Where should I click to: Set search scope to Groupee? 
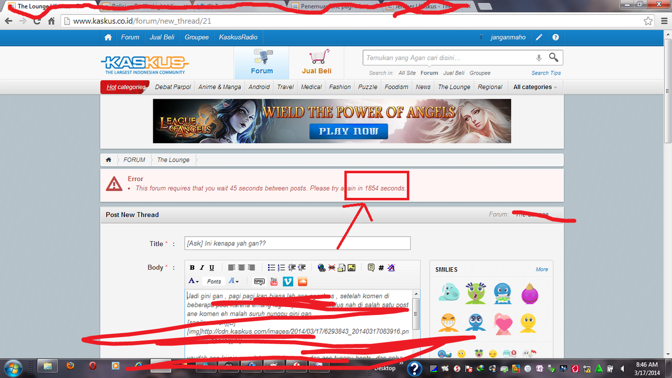pyautogui.click(x=480, y=73)
